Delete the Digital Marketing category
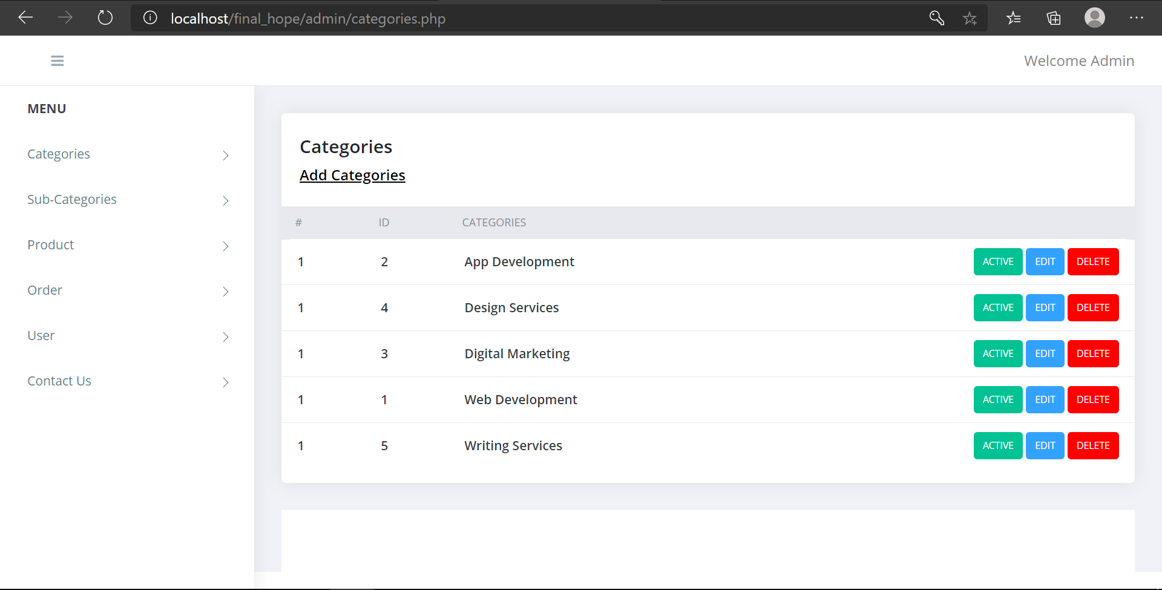 1093,353
